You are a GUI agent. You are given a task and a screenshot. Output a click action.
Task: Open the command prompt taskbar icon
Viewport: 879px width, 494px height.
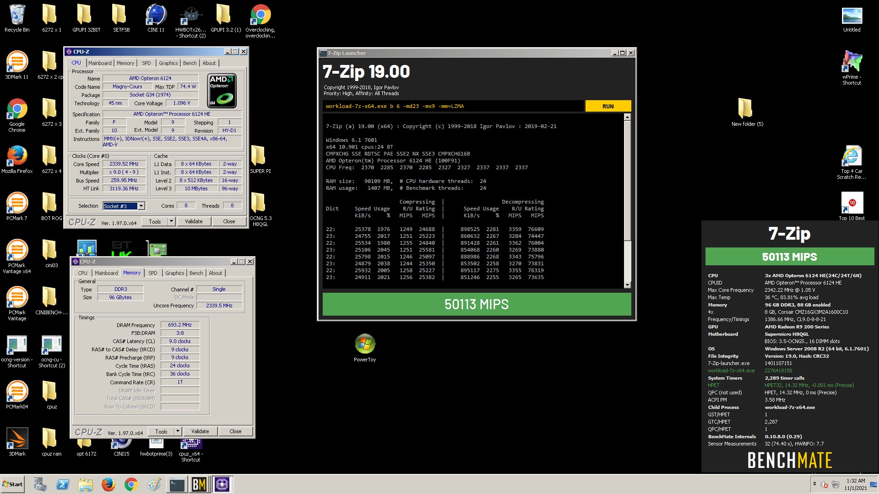[176, 484]
